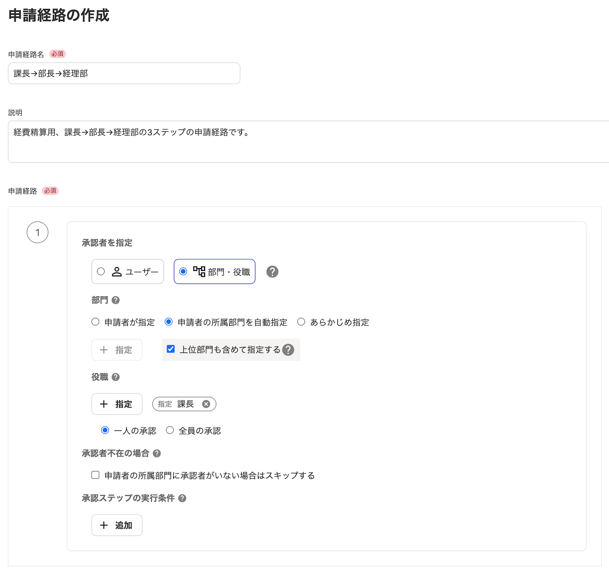Click the 追加 button for execution conditions
Screen dimensions: 609x573
click(x=117, y=525)
